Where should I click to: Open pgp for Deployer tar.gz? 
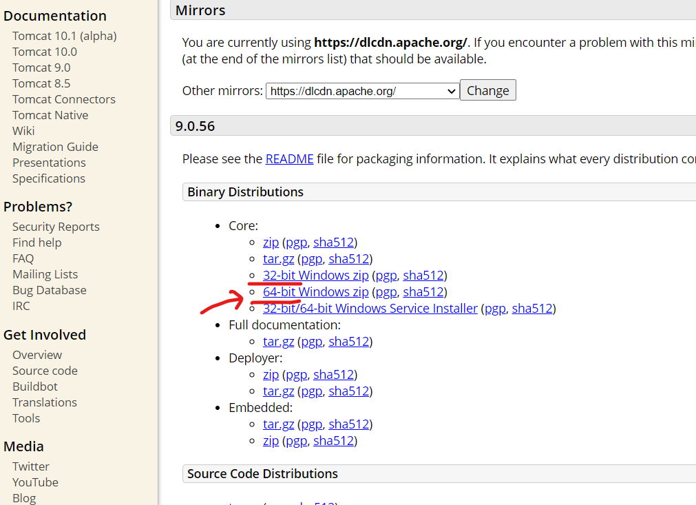click(x=312, y=391)
